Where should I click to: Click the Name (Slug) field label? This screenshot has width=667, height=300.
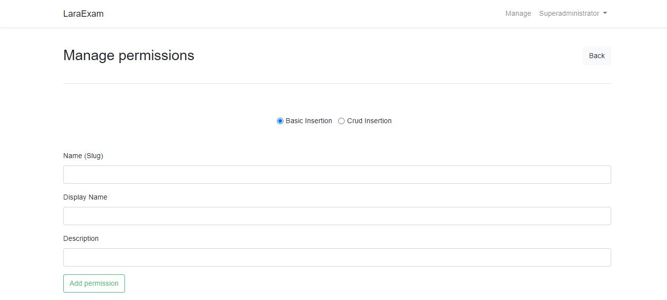[83, 156]
